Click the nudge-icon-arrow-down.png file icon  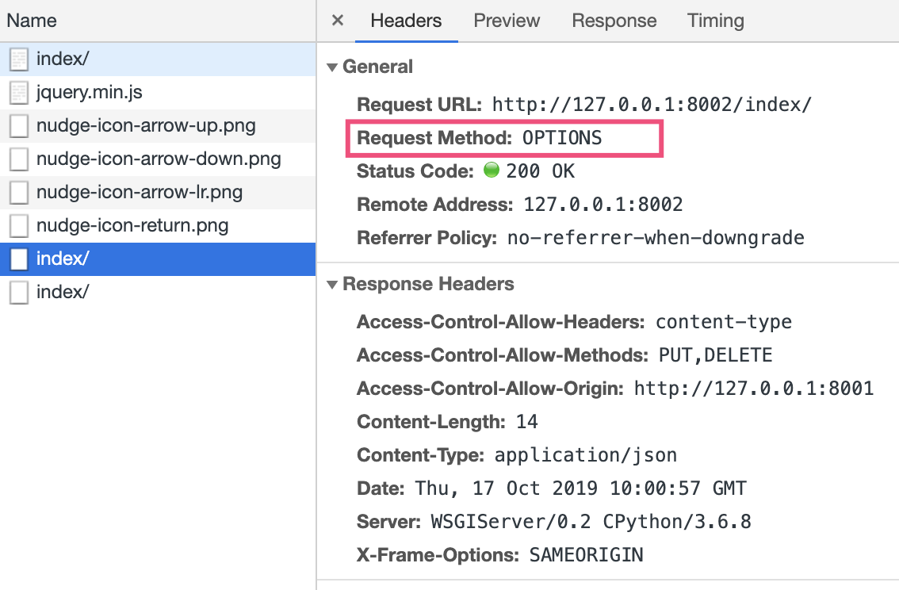tap(19, 159)
